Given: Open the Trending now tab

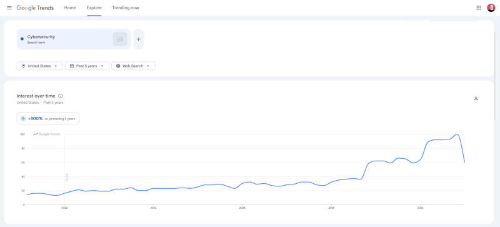Looking at the screenshot, I should [126, 8].
